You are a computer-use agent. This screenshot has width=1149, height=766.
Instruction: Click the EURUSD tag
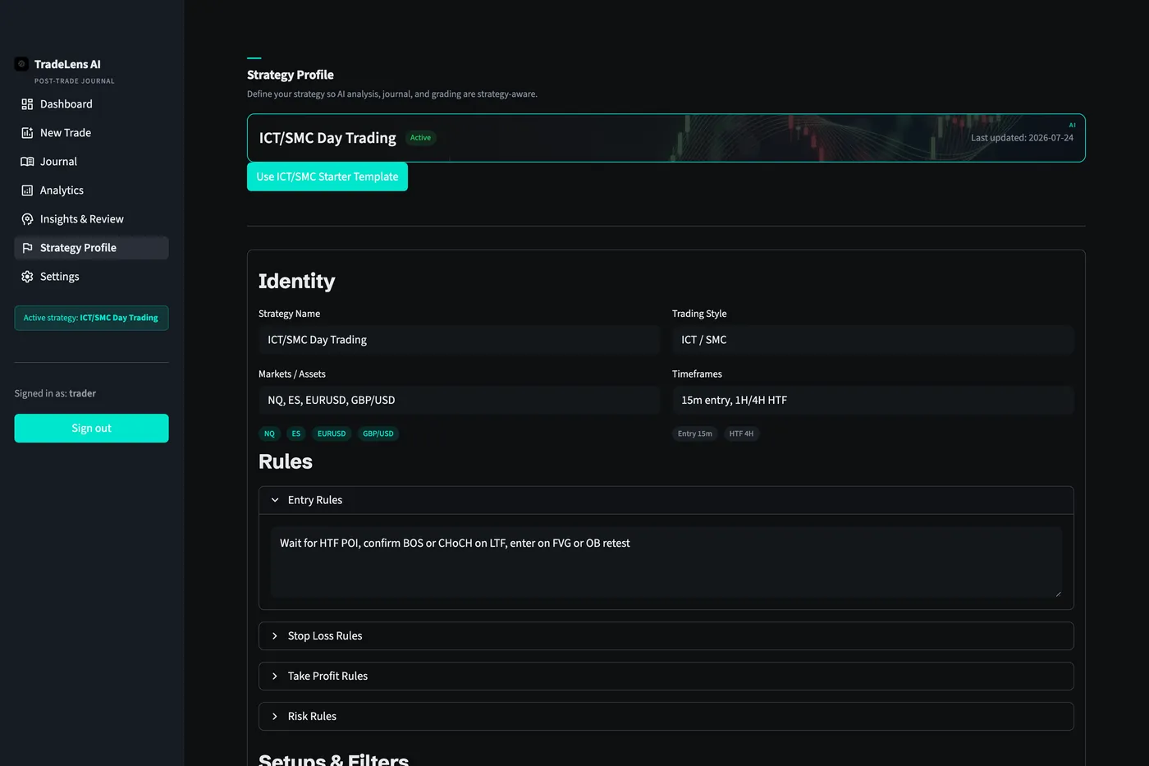(332, 433)
